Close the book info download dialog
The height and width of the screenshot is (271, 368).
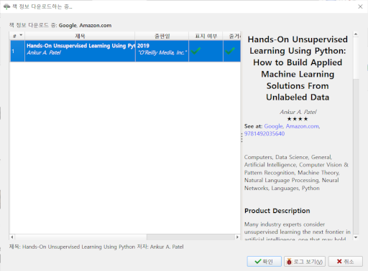pyautogui.click(x=360, y=6)
